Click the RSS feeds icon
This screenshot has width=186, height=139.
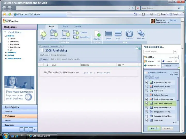coord(143,14)
